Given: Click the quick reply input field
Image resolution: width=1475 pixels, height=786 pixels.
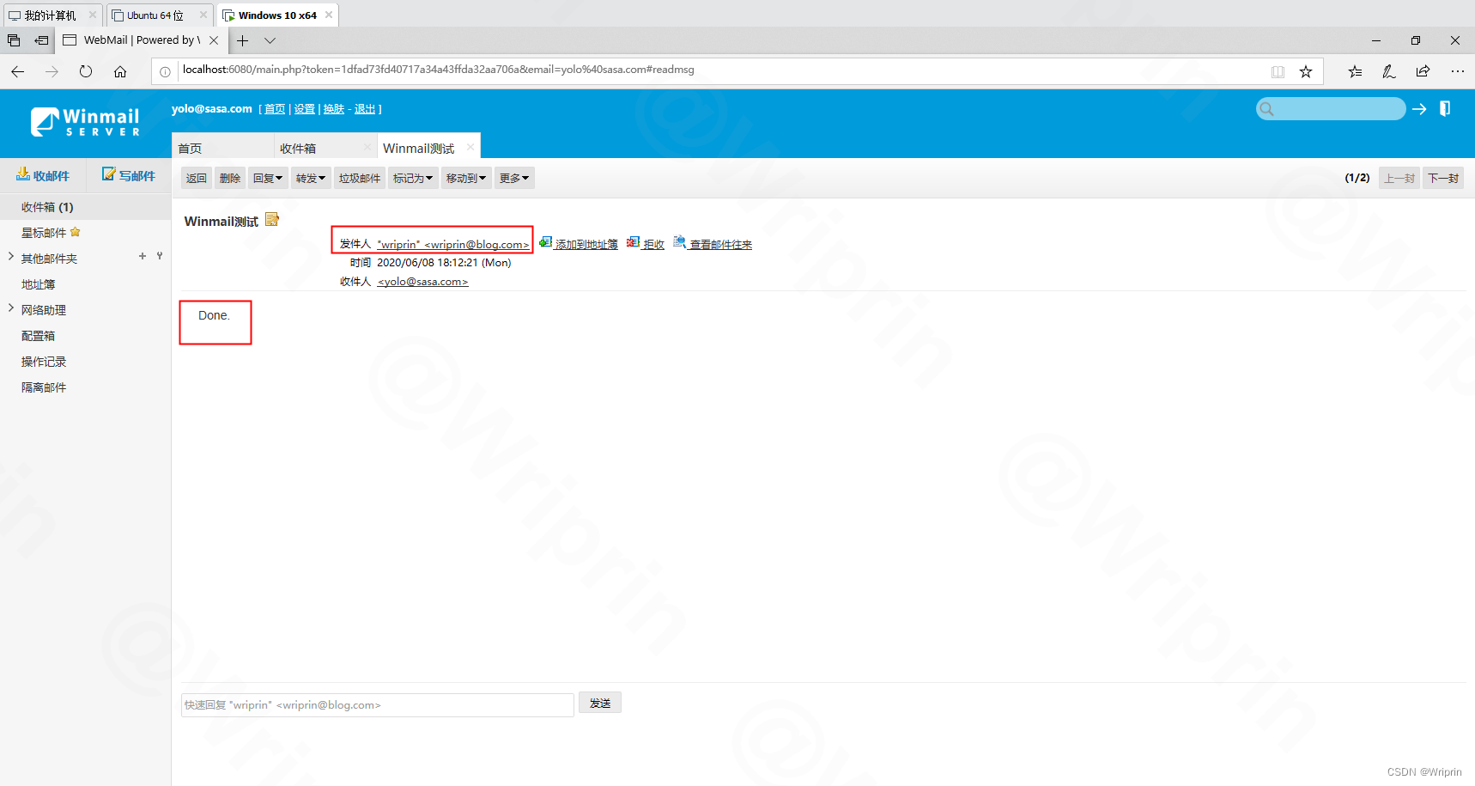Looking at the screenshot, I should [x=376, y=704].
